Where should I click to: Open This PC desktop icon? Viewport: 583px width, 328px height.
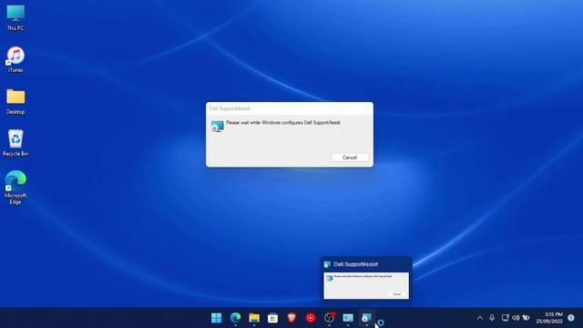(x=15, y=17)
